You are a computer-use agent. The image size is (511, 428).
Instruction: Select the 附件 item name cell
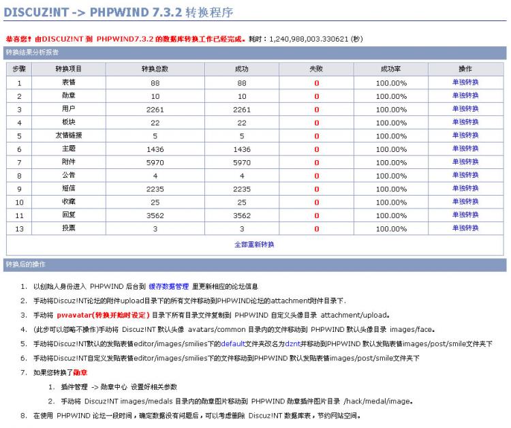69,162
